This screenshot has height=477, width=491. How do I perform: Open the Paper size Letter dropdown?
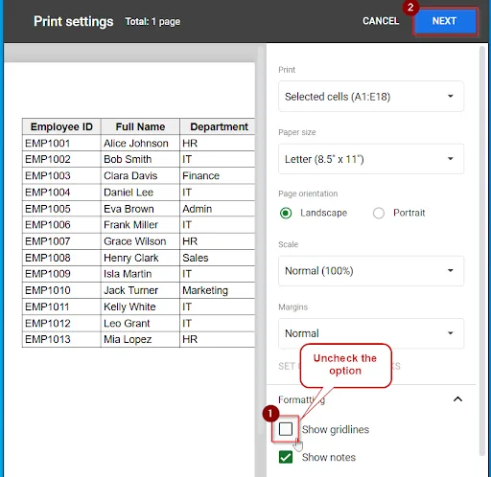click(371, 159)
